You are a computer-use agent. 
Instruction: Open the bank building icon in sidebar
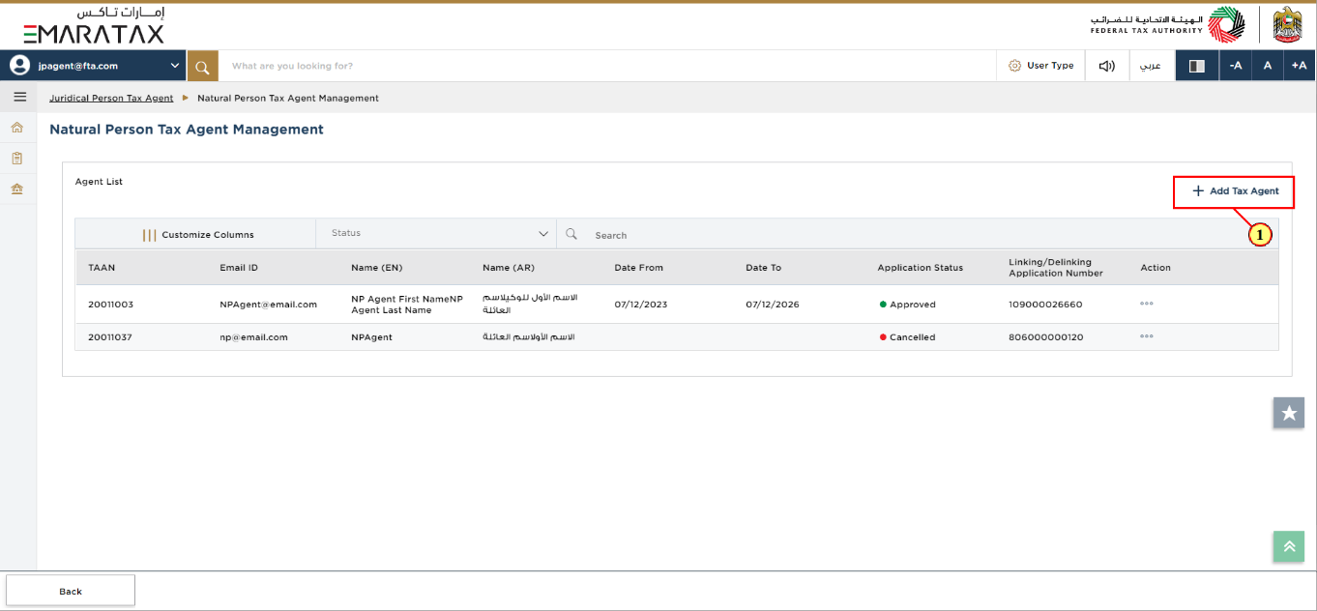point(17,189)
